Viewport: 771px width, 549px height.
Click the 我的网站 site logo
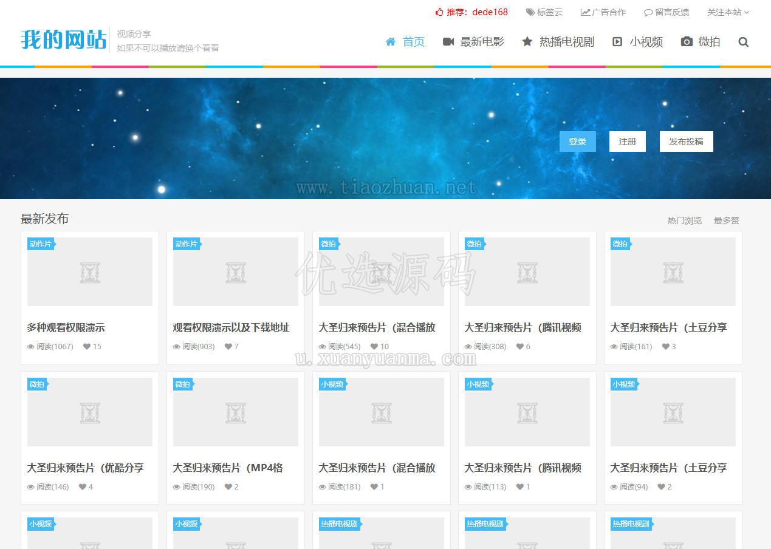click(x=63, y=40)
